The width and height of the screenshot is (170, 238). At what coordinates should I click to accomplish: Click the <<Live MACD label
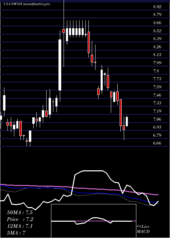[143, 229]
